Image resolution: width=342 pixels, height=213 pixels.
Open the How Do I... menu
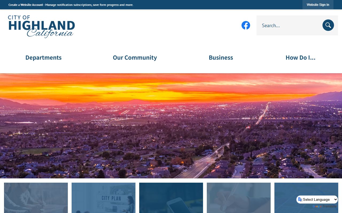tap(300, 58)
